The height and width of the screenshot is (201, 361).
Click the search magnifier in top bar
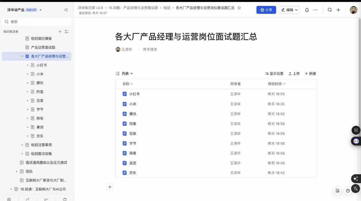pyautogui.click(x=330, y=10)
